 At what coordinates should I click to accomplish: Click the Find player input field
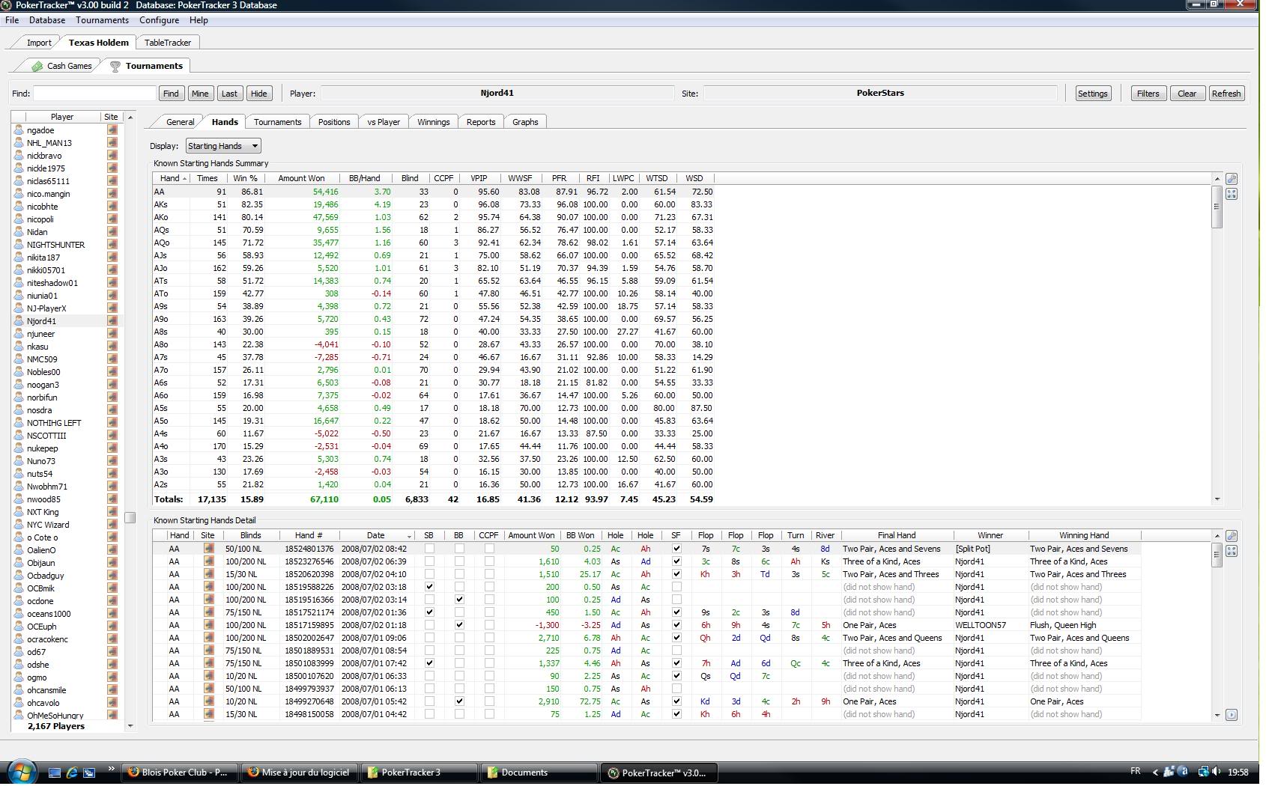(x=94, y=94)
